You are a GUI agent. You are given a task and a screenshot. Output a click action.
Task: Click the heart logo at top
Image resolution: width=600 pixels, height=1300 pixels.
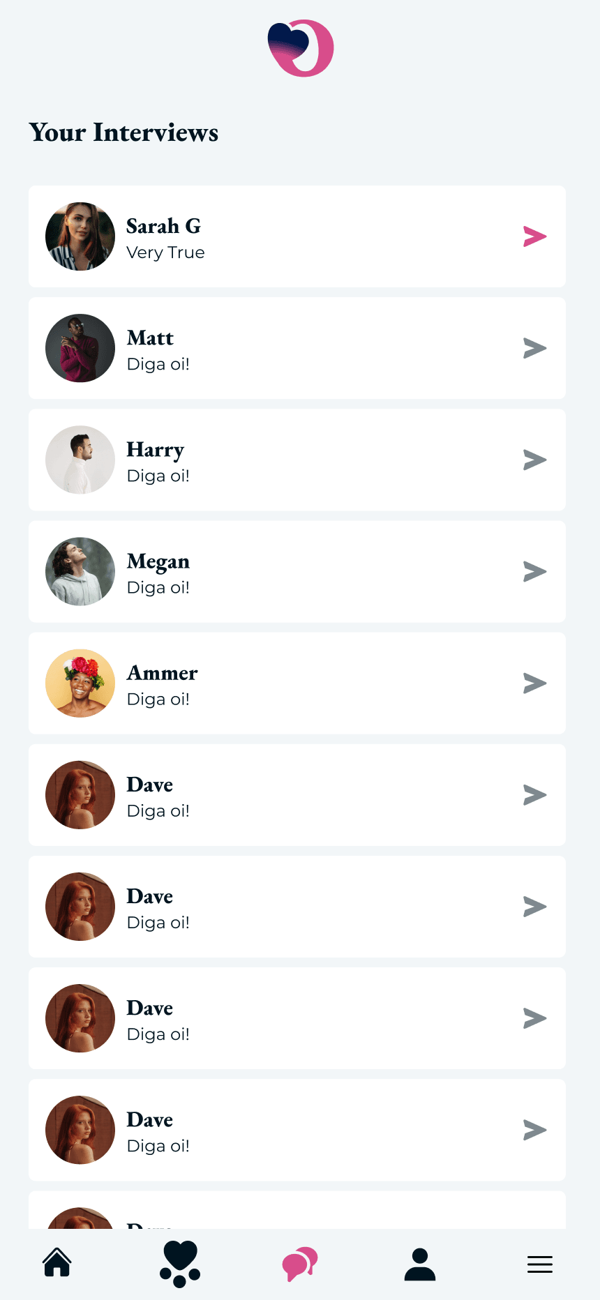click(301, 48)
